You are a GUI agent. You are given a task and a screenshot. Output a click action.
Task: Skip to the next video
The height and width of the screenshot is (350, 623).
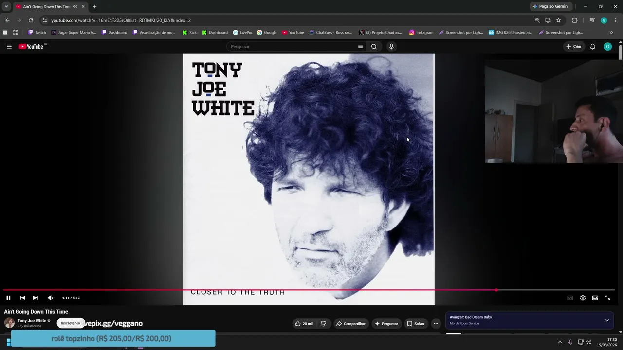pyautogui.click(x=35, y=298)
